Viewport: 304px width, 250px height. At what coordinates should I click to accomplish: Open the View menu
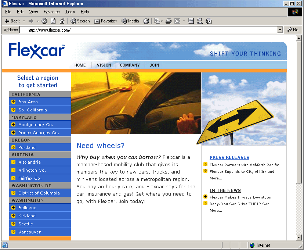pyautogui.click(x=33, y=12)
